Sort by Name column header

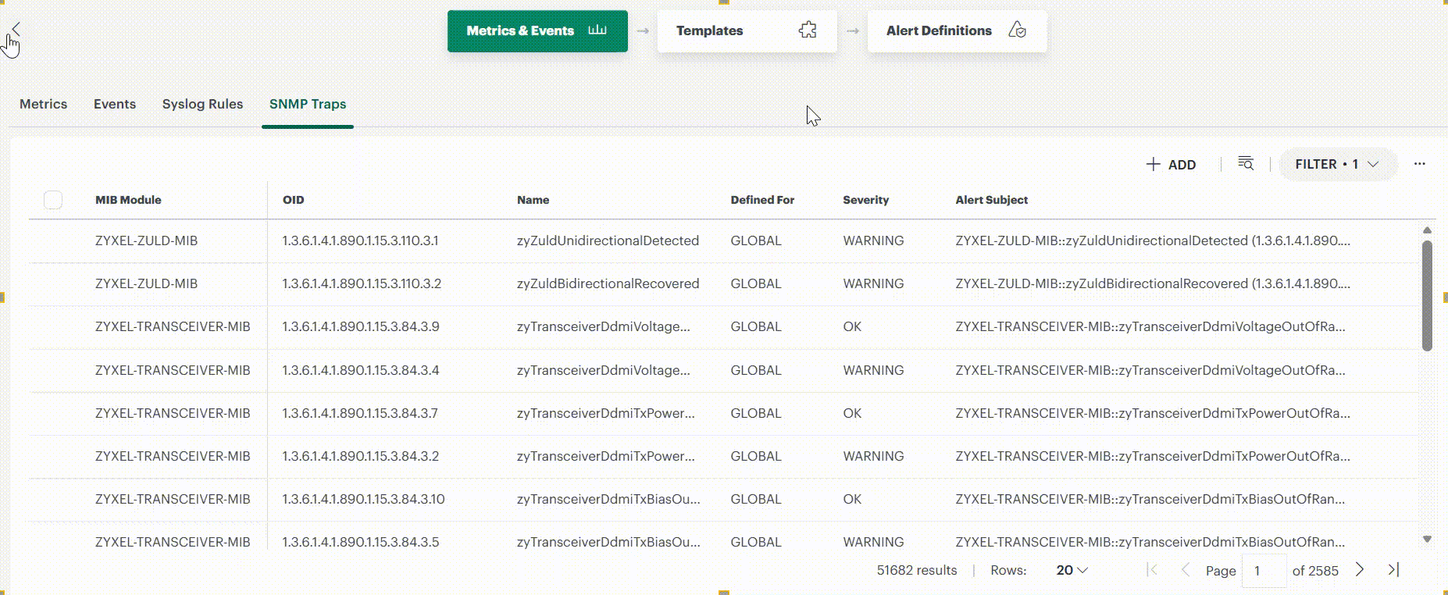point(533,200)
